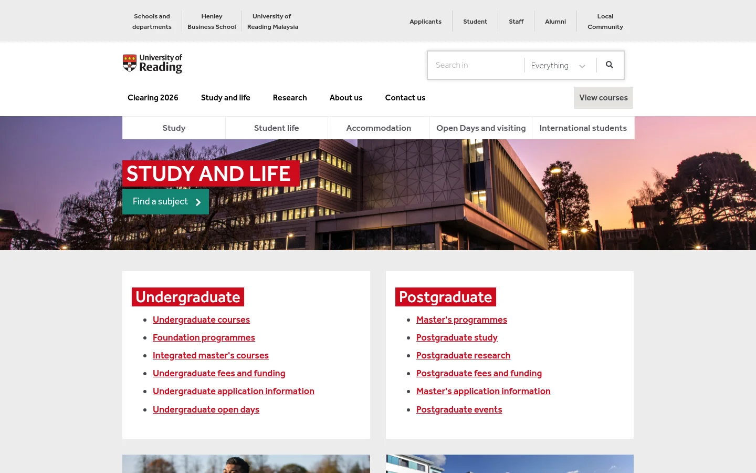The image size is (756, 473).
Task: Switch to the Accommodation tab
Action: tap(379, 128)
